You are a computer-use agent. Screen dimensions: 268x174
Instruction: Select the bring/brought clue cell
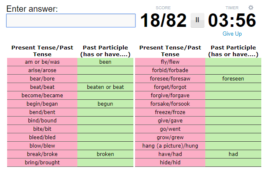tap(42, 163)
